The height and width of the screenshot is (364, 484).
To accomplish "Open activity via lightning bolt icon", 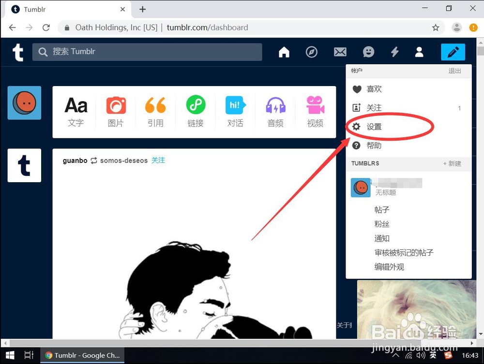I will click(395, 52).
